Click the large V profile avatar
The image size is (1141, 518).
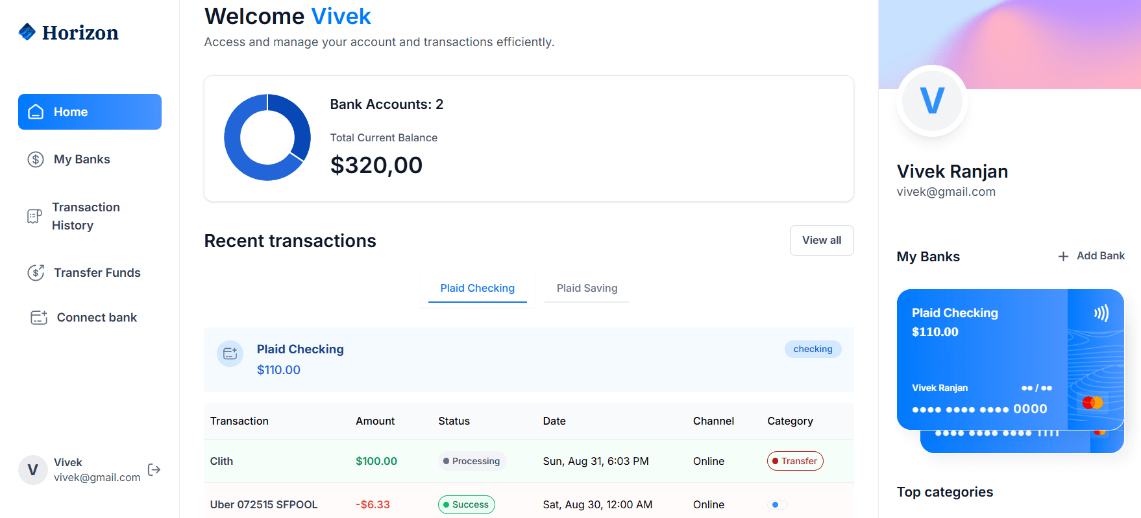pos(932,100)
